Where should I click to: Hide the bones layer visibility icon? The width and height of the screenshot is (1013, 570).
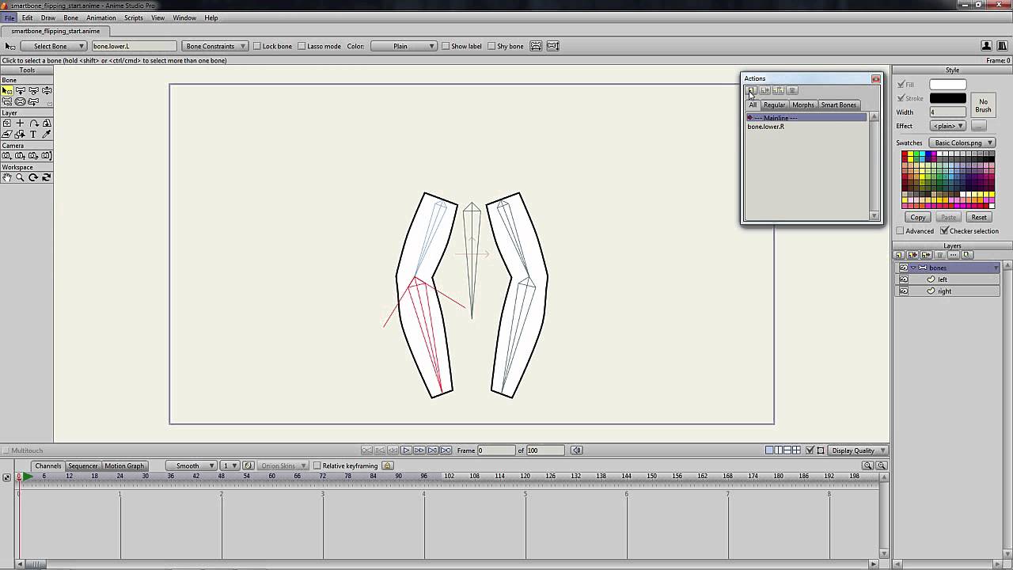(904, 268)
